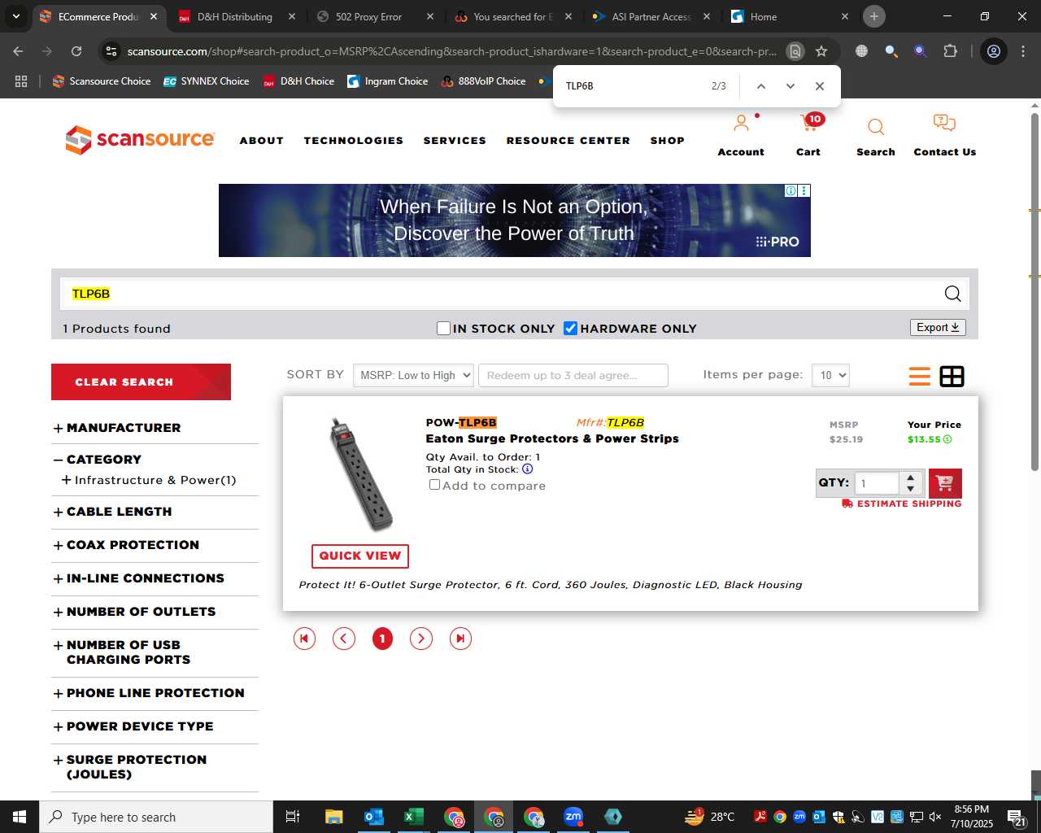Viewport: 1041px width, 833px height.
Task: Expand COAX PROTECTION filter
Action: pyautogui.click(x=126, y=545)
